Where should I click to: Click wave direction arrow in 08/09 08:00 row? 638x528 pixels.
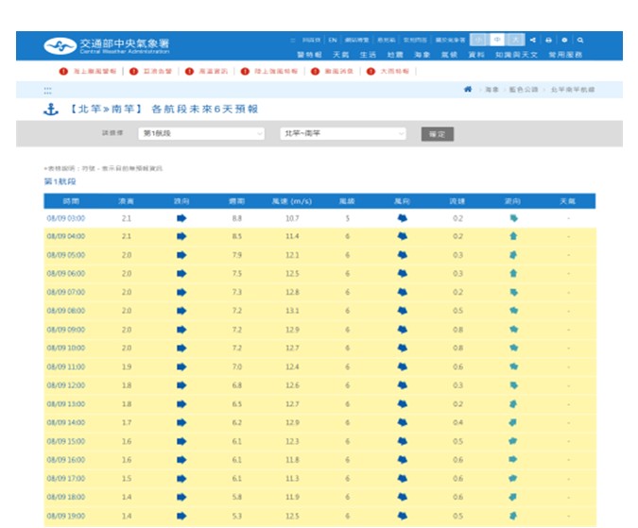tap(181, 311)
